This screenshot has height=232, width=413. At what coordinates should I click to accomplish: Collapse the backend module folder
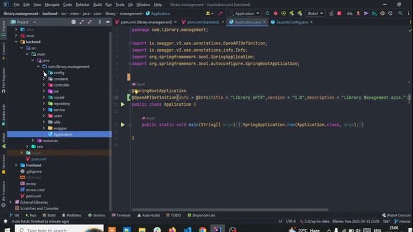(16, 42)
